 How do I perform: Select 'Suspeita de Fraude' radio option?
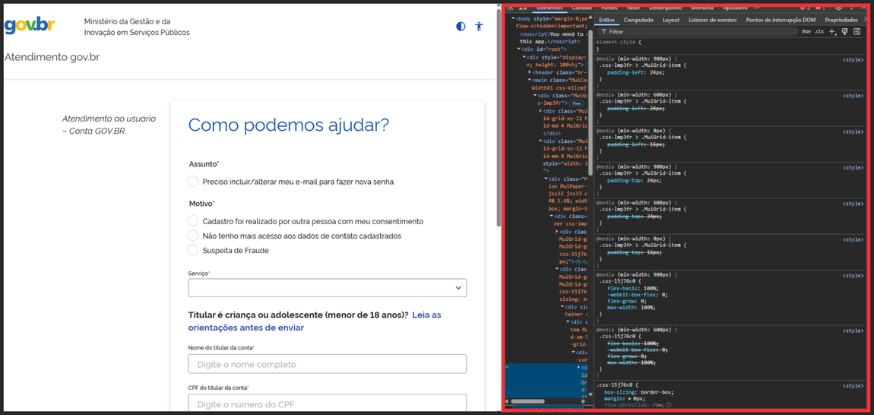tap(193, 250)
